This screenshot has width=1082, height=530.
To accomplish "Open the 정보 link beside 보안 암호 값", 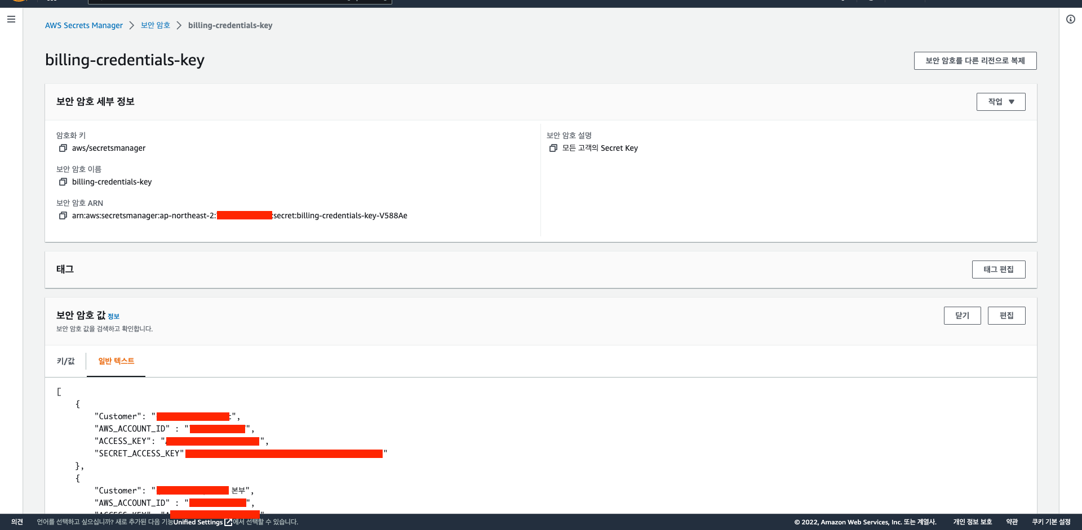I will [x=113, y=317].
